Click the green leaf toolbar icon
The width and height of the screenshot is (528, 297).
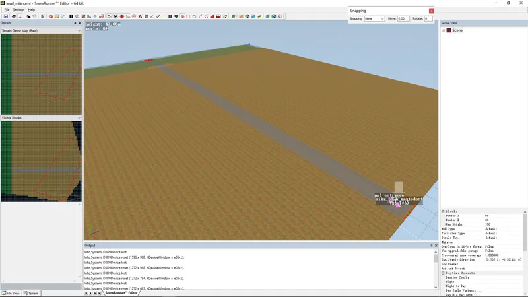[259, 16]
